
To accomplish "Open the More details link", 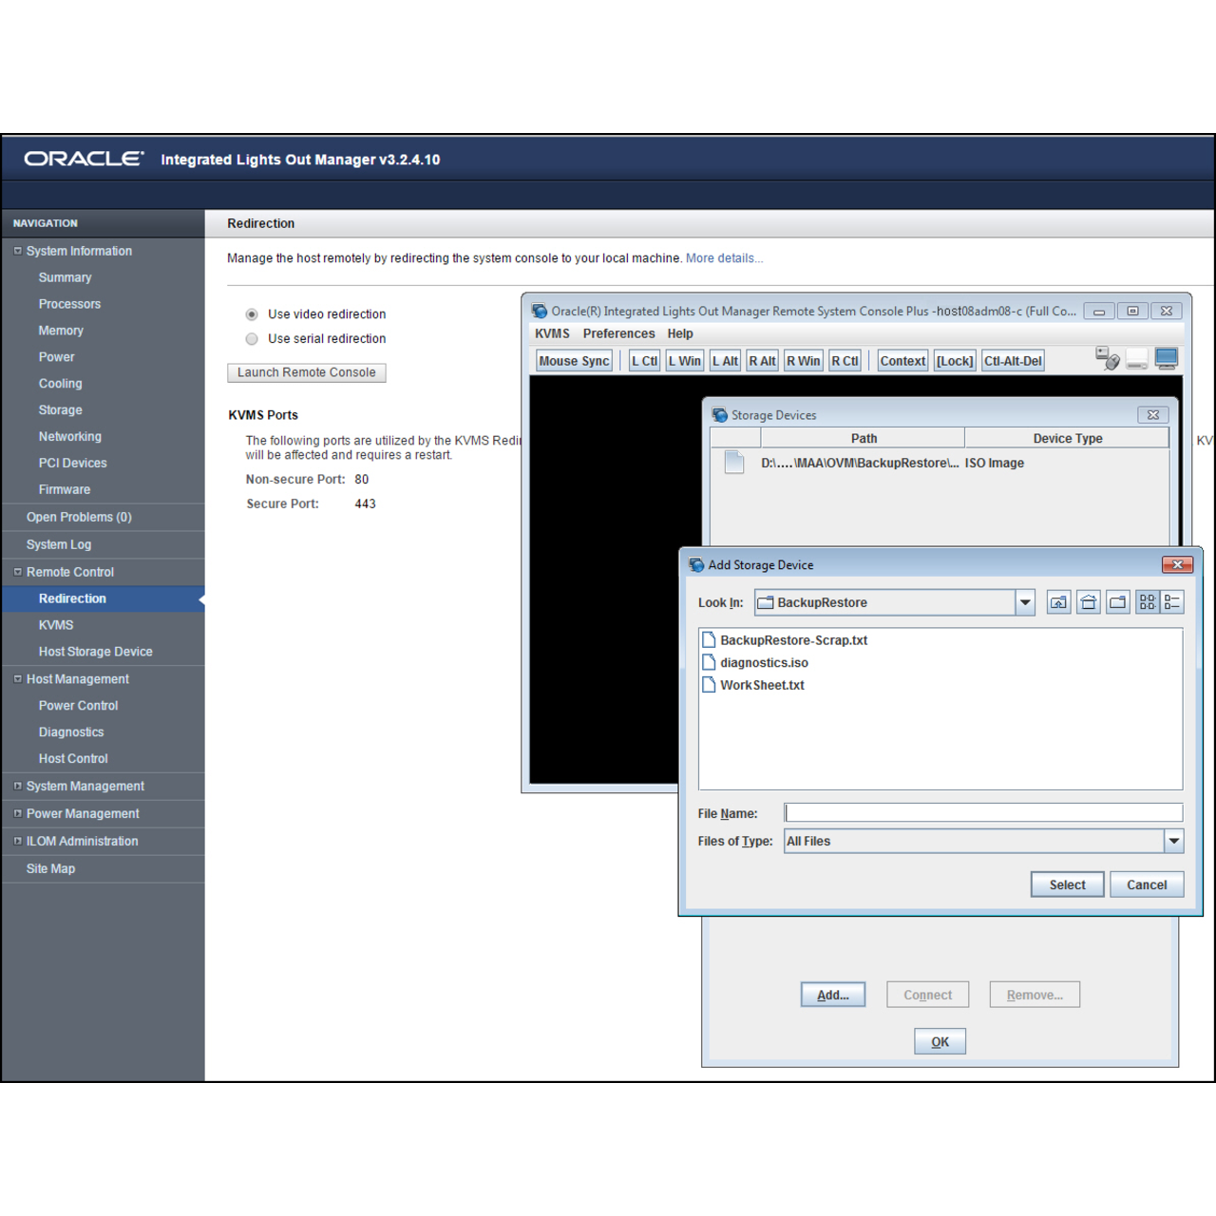I will 724,258.
